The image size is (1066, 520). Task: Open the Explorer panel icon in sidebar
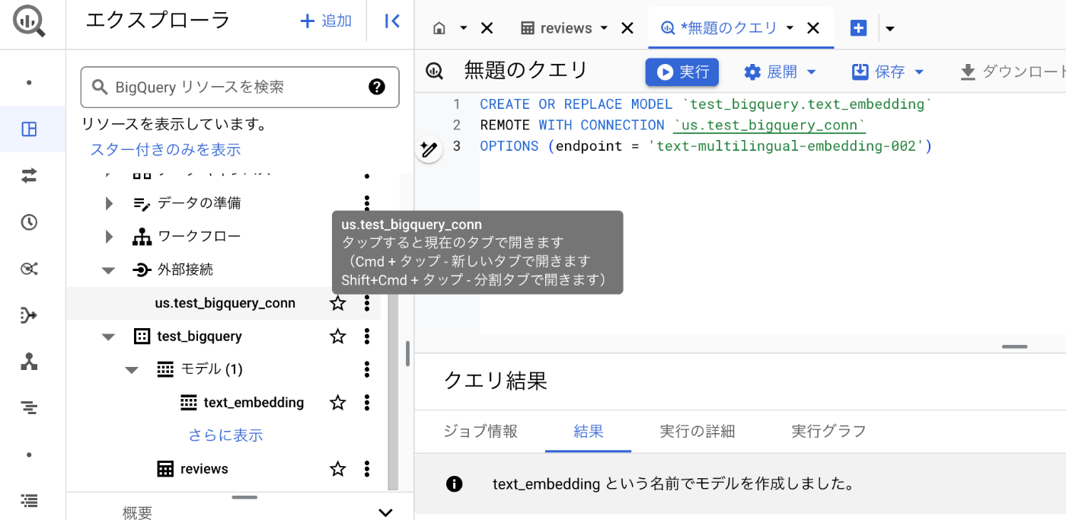(29, 129)
